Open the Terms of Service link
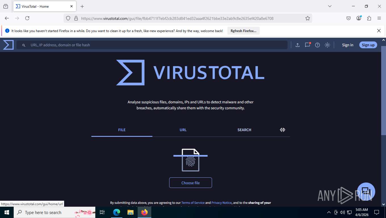 coord(193,203)
